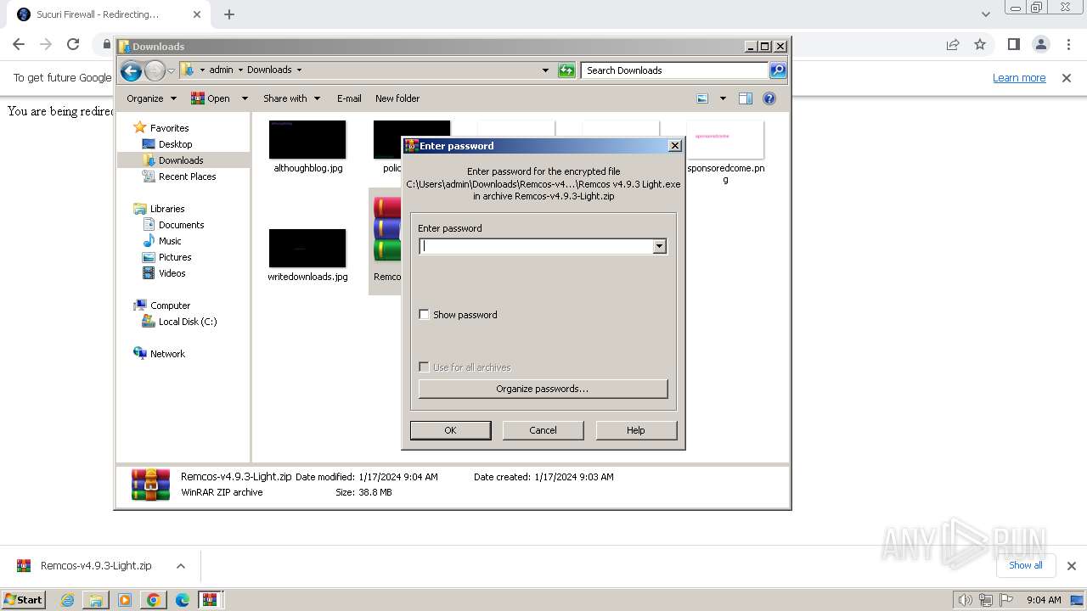
Task: Click the Downloads breadcrumb segment
Action: [269, 70]
